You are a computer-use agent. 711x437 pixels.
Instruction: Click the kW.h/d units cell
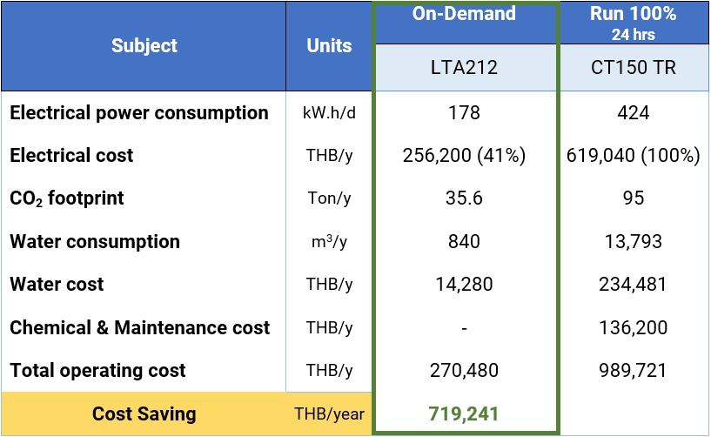[329, 114]
